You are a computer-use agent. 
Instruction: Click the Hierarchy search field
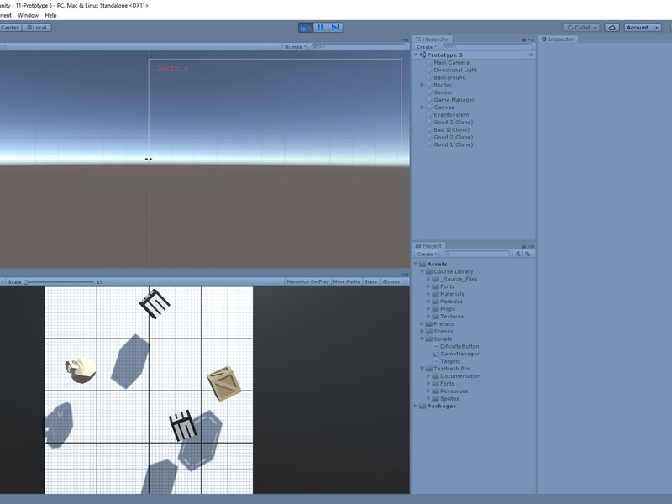click(x=479, y=47)
